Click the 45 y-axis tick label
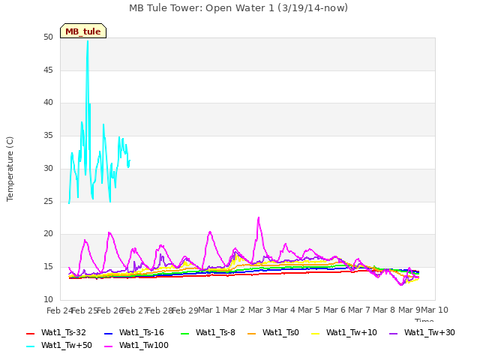Viewport: 480px width, 360px height. (x=48, y=70)
